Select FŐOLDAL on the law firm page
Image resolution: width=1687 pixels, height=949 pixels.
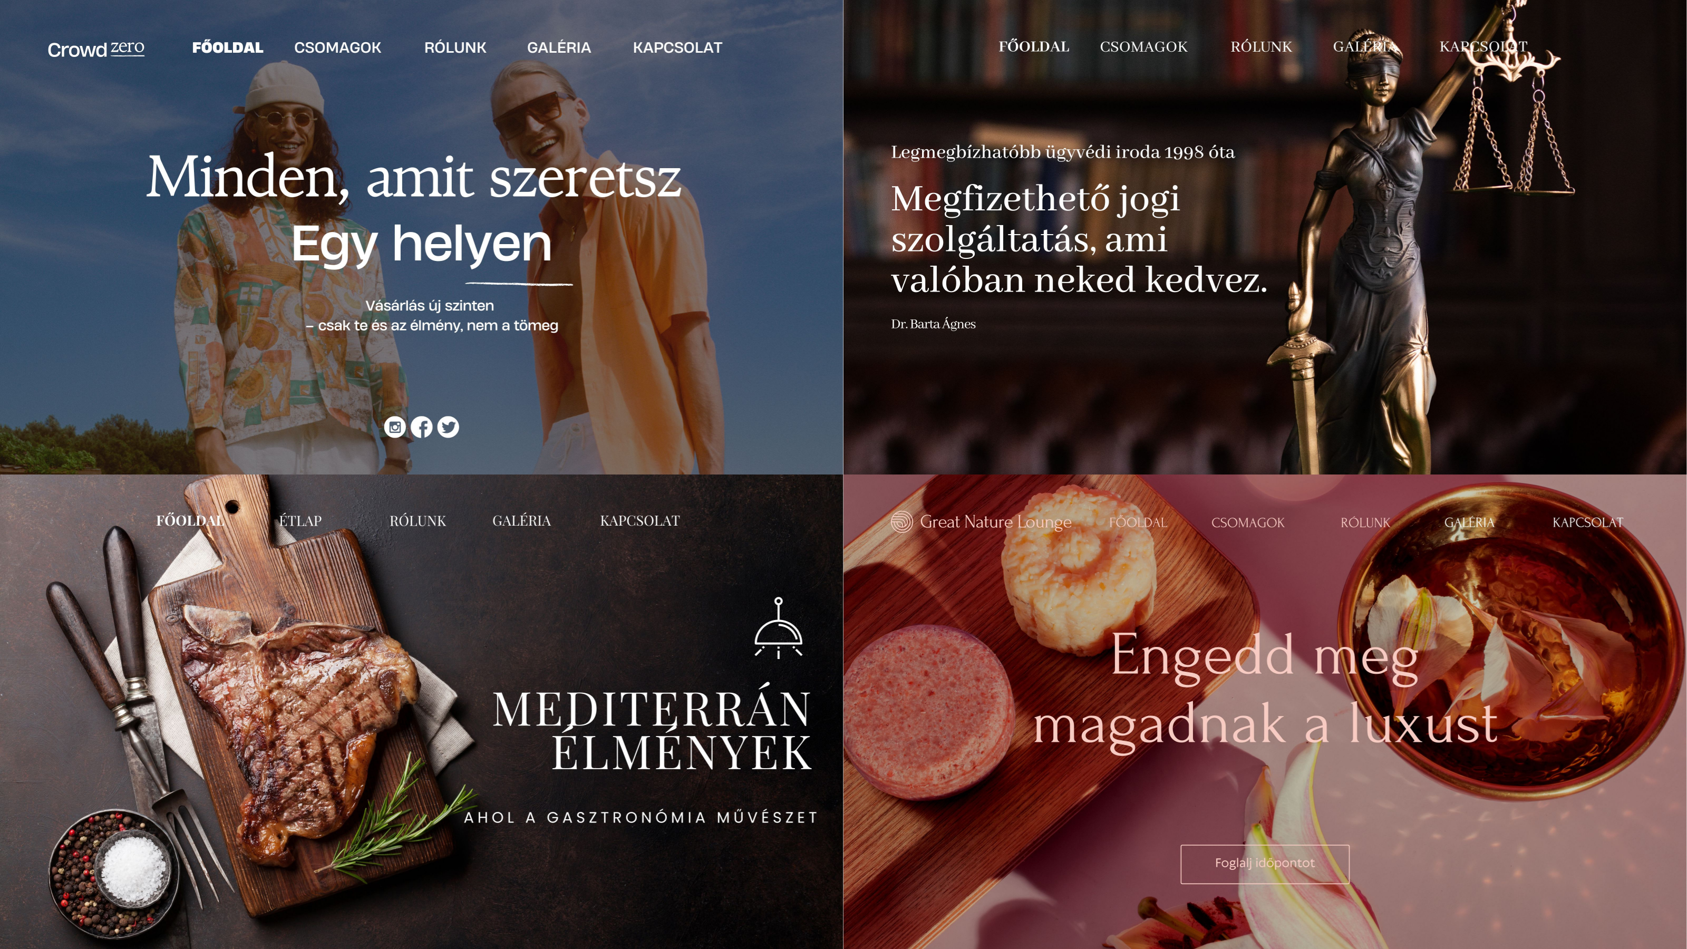1033,46
